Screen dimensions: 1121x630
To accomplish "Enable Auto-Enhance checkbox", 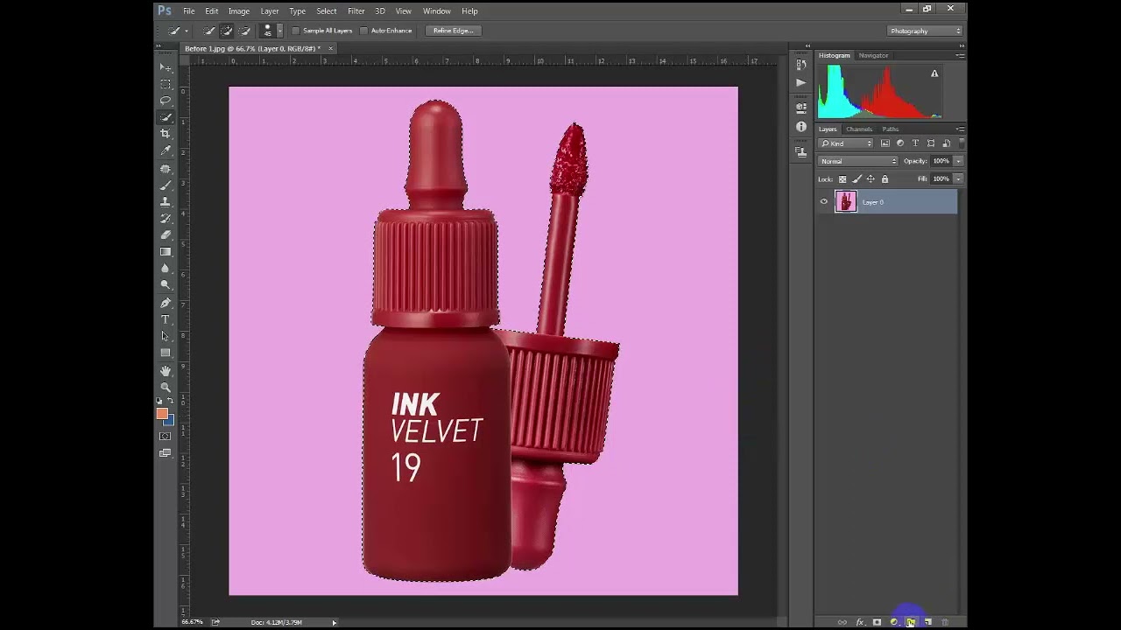I will 364,31.
